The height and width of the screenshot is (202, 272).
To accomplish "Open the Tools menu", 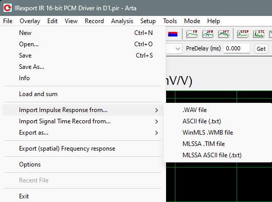I will (170, 21).
